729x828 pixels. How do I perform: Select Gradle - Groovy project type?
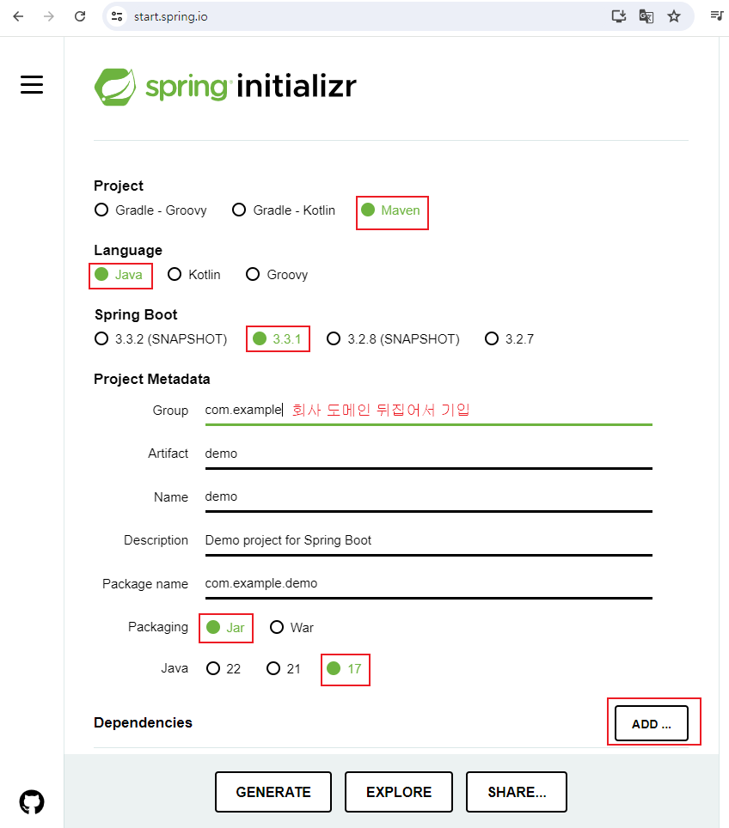[x=150, y=210]
